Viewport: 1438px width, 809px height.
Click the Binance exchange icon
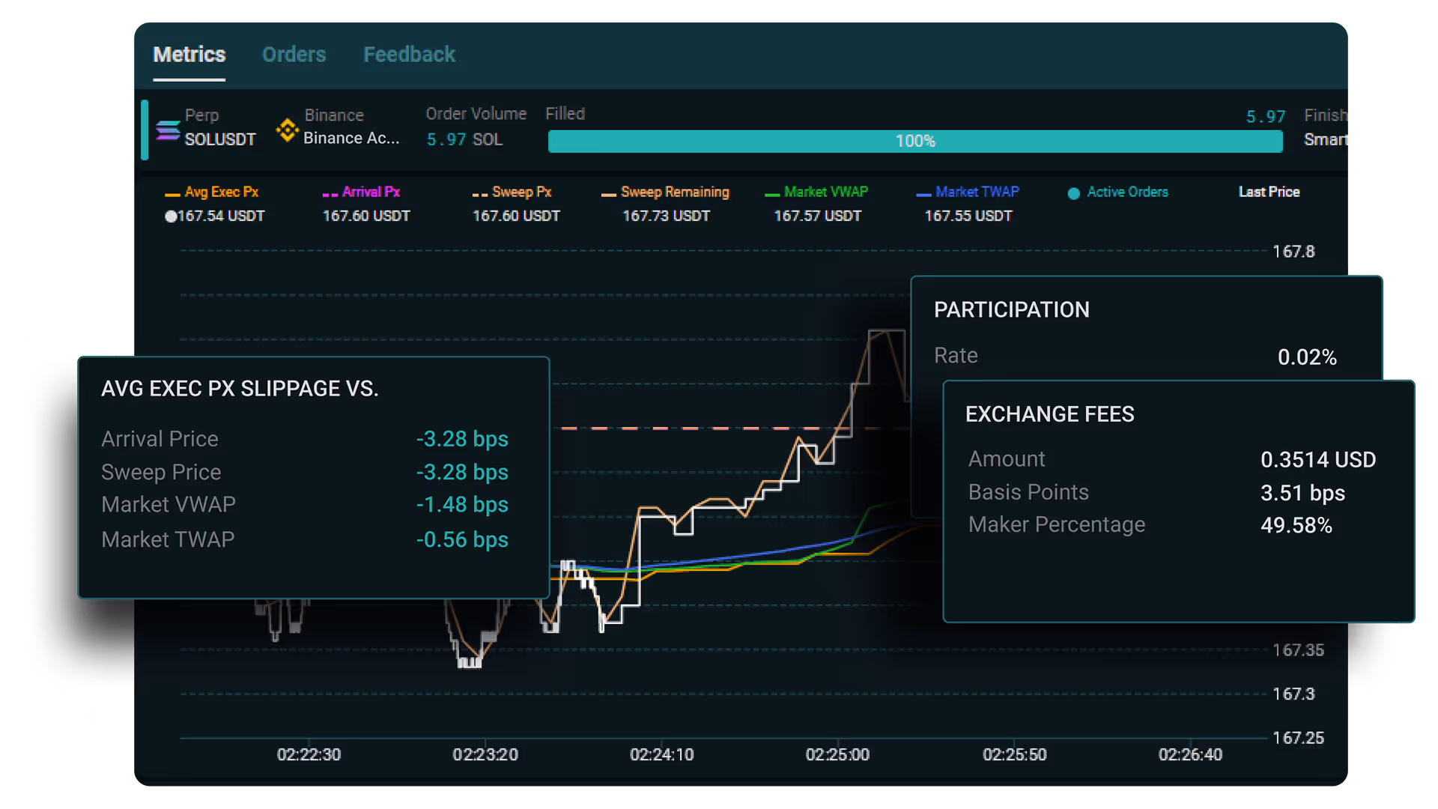(287, 129)
